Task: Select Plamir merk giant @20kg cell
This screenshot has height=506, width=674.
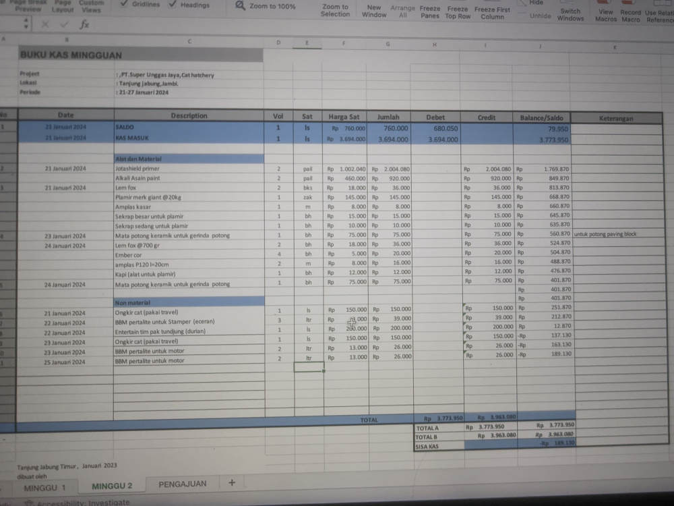Action: click(189, 197)
